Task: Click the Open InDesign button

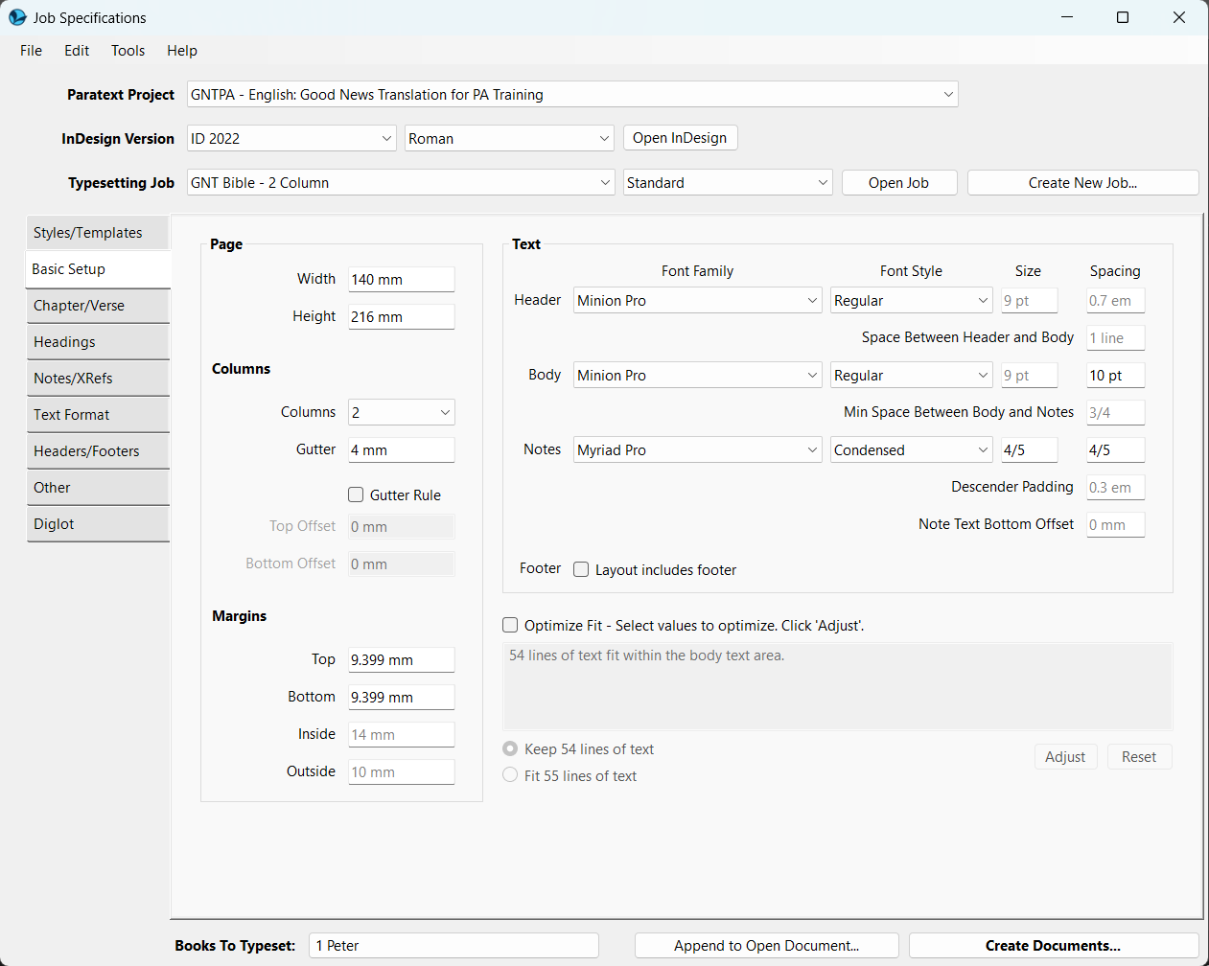Action: (x=680, y=138)
